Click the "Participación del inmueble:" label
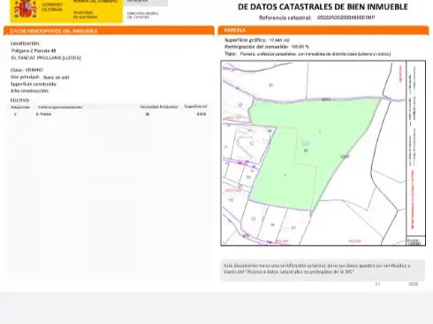 (x=256, y=47)
